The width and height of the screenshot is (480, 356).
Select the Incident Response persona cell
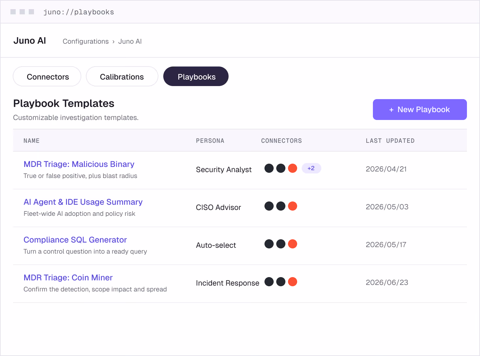(x=228, y=283)
